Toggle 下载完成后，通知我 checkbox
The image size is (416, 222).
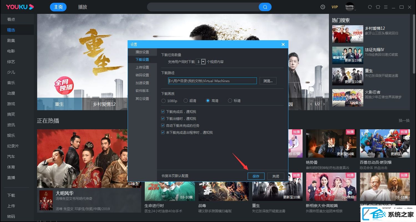pyautogui.click(x=163, y=112)
